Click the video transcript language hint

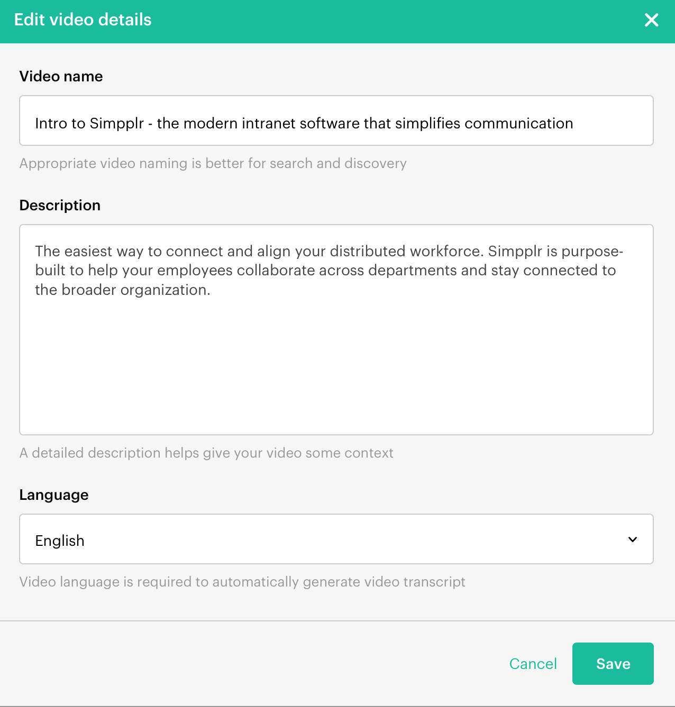point(242,582)
